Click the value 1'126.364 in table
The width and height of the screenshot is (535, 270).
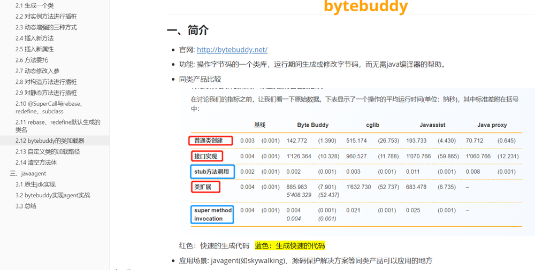click(x=299, y=157)
